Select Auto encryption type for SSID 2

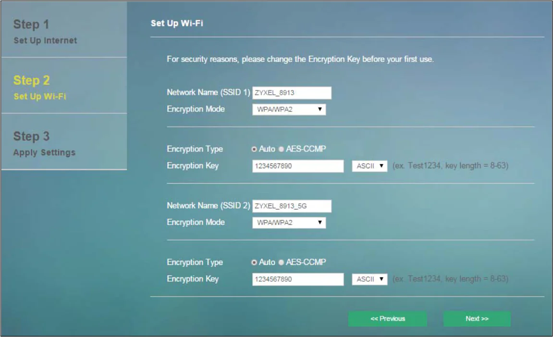pyautogui.click(x=254, y=262)
